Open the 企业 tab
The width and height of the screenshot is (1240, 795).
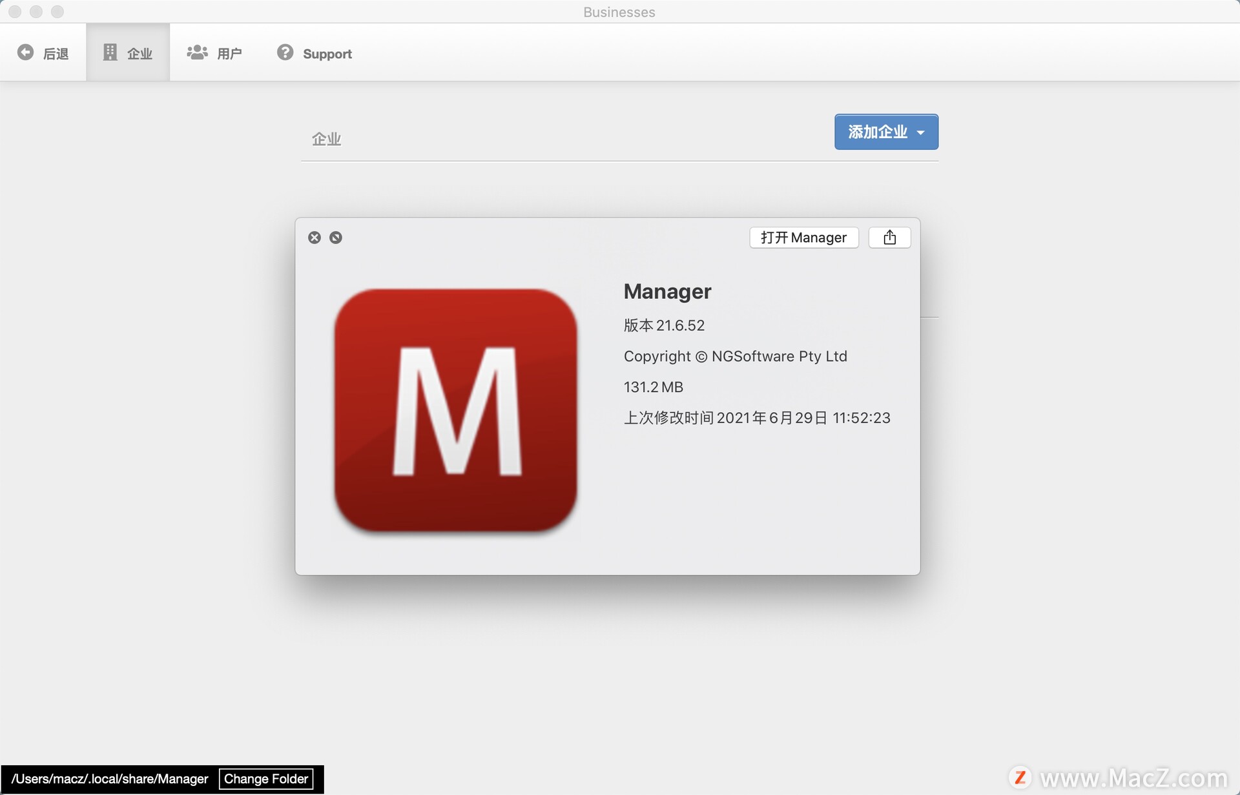139,54
